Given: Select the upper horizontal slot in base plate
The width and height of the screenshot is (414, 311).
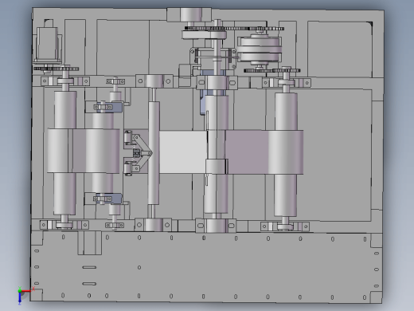Looking at the screenshot, I should coord(89,267).
